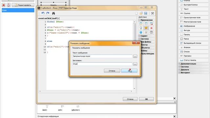Select the T text action icon
Screen dimensions: 210x118
click(151, 32)
